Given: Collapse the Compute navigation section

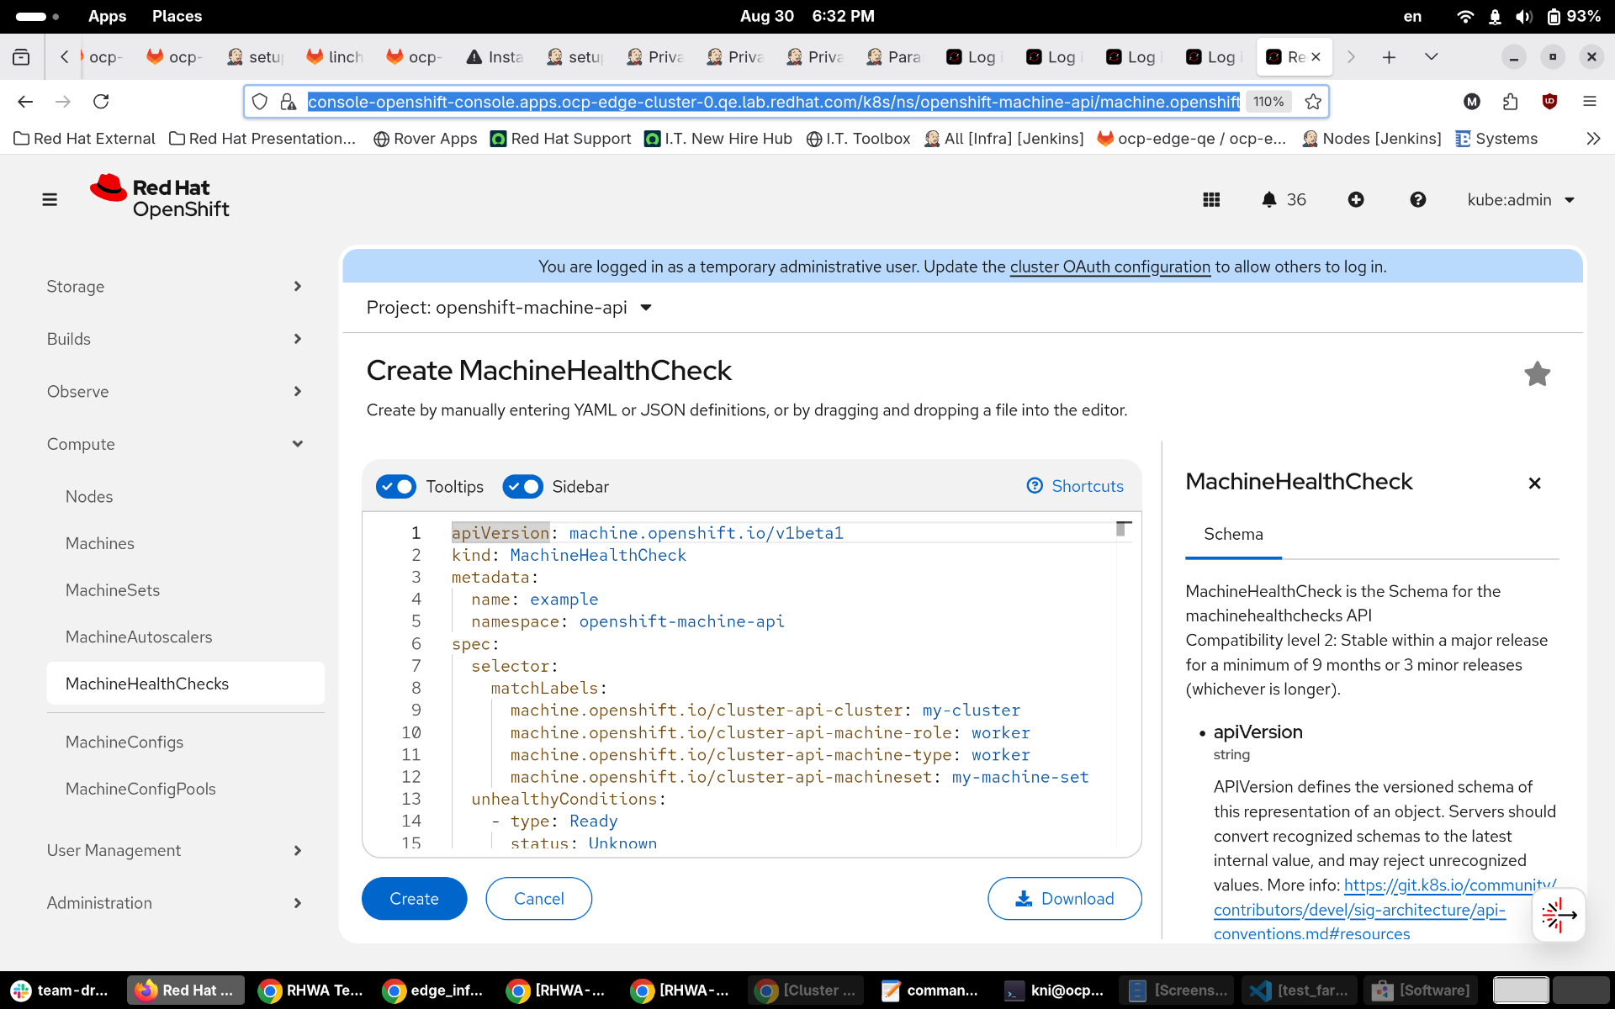Looking at the screenshot, I should pos(174,444).
